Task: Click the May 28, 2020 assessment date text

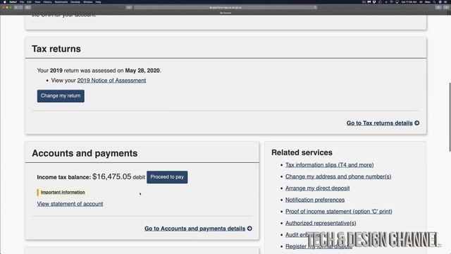Action: click(x=142, y=71)
